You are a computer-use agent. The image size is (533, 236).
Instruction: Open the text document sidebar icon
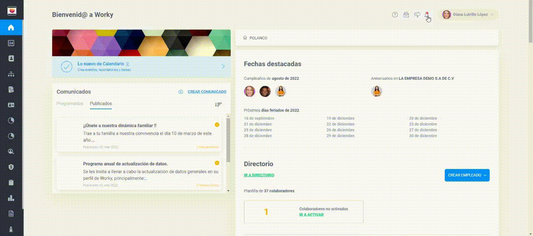11,214
